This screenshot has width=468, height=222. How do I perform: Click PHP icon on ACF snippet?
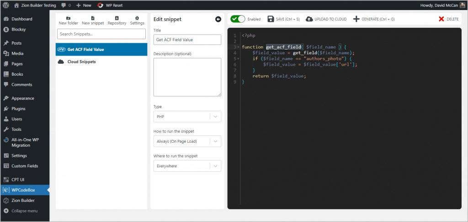pyautogui.click(x=61, y=49)
